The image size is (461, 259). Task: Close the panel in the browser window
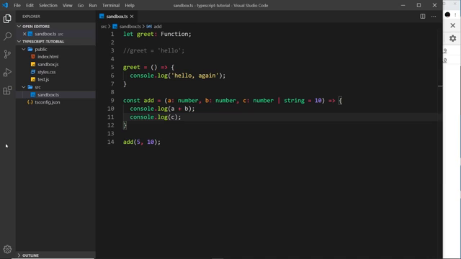(x=453, y=26)
